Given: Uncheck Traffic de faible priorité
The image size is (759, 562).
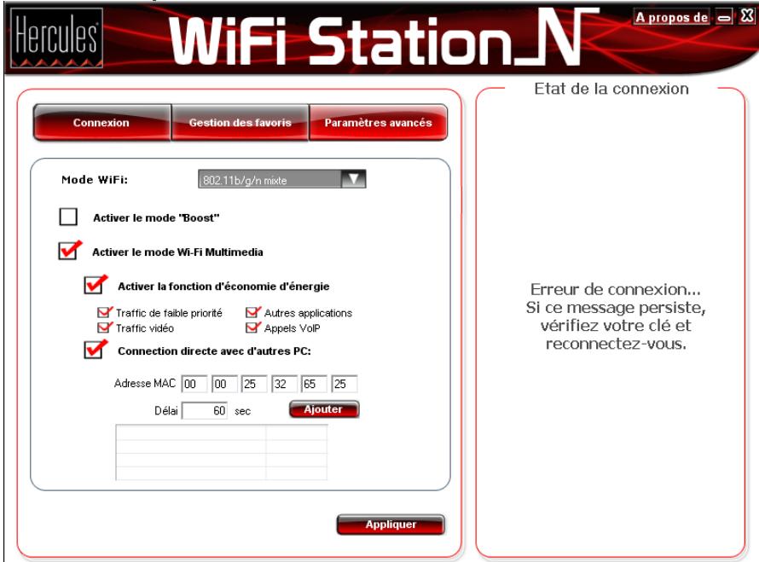Looking at the screenshot, I should pos(105,312).
